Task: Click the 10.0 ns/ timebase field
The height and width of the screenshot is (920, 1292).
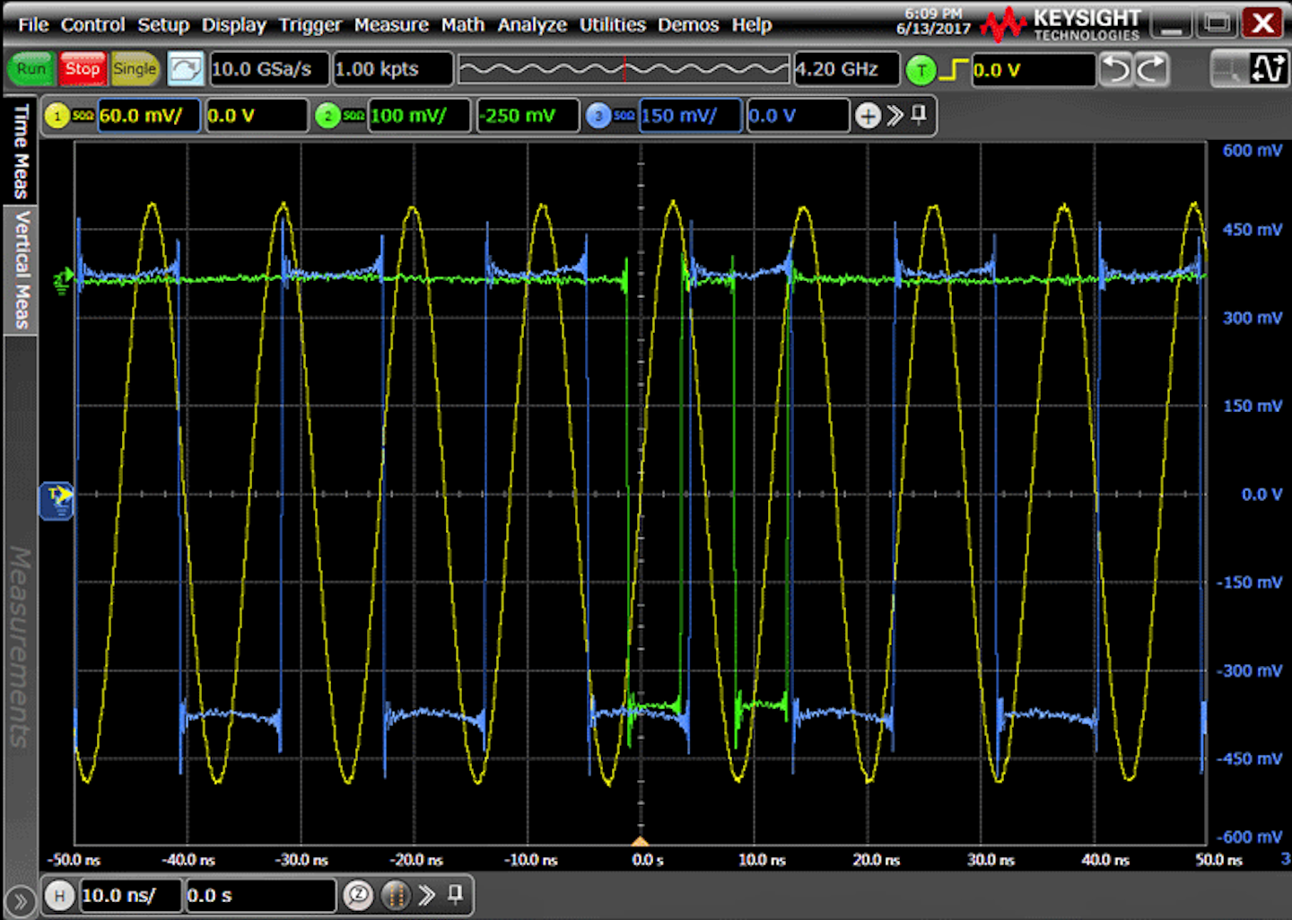Action: point(130,895)
